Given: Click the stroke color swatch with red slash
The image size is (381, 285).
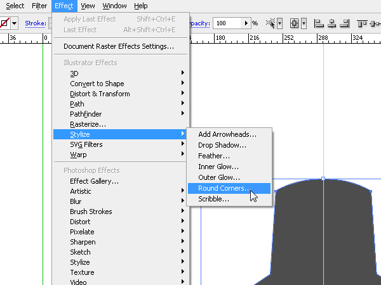Looking at the screenshot, I should [x=4, y=23].
